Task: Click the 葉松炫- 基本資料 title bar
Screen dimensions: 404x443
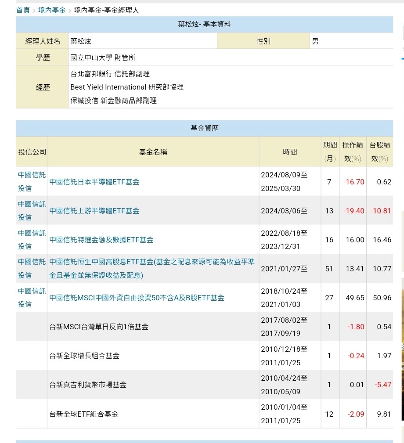Action: [x=204, y=25]
